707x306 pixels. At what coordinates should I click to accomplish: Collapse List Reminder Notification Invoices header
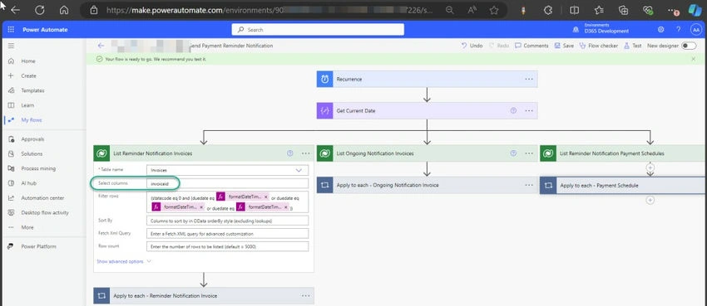203,153
